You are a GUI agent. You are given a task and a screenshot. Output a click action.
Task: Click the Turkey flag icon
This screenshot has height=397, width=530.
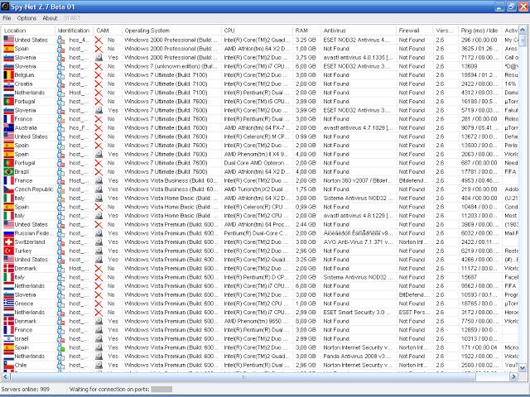coord(9,251)
